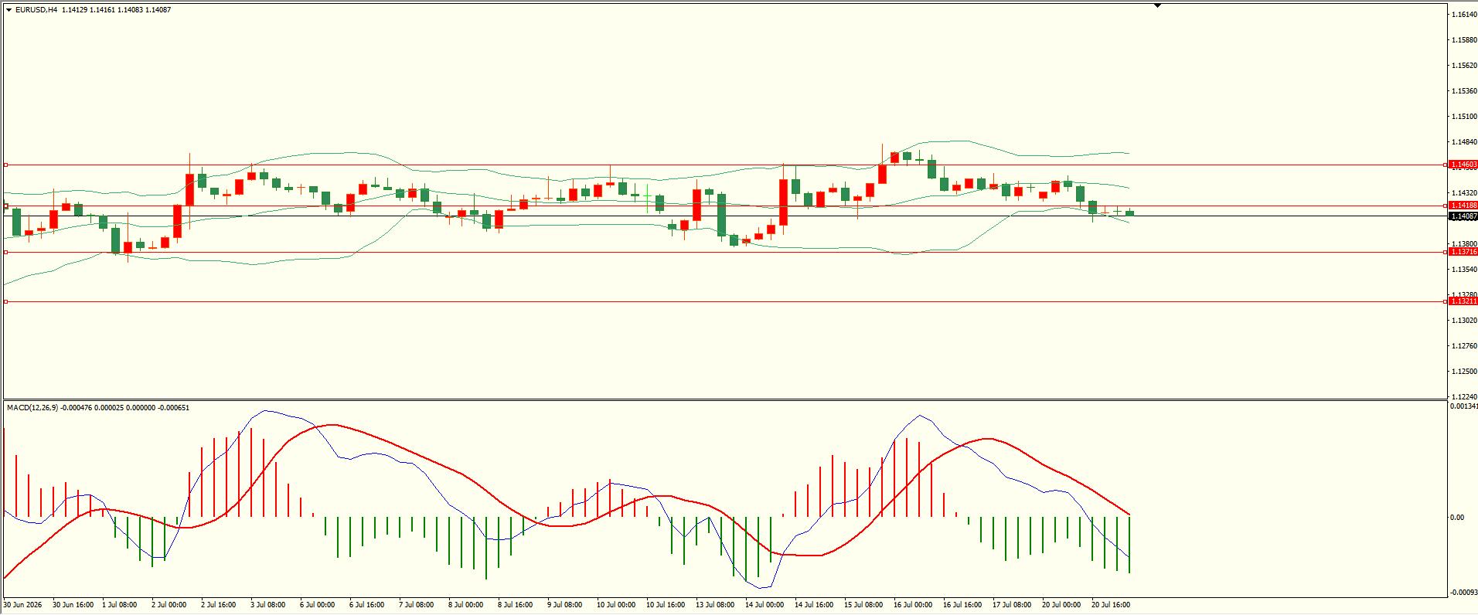Image resolution: width=1478 pixels, height=615 pixels.
Task: Click the 1.12500 price scale value
Action: (x=1464, y=372)
